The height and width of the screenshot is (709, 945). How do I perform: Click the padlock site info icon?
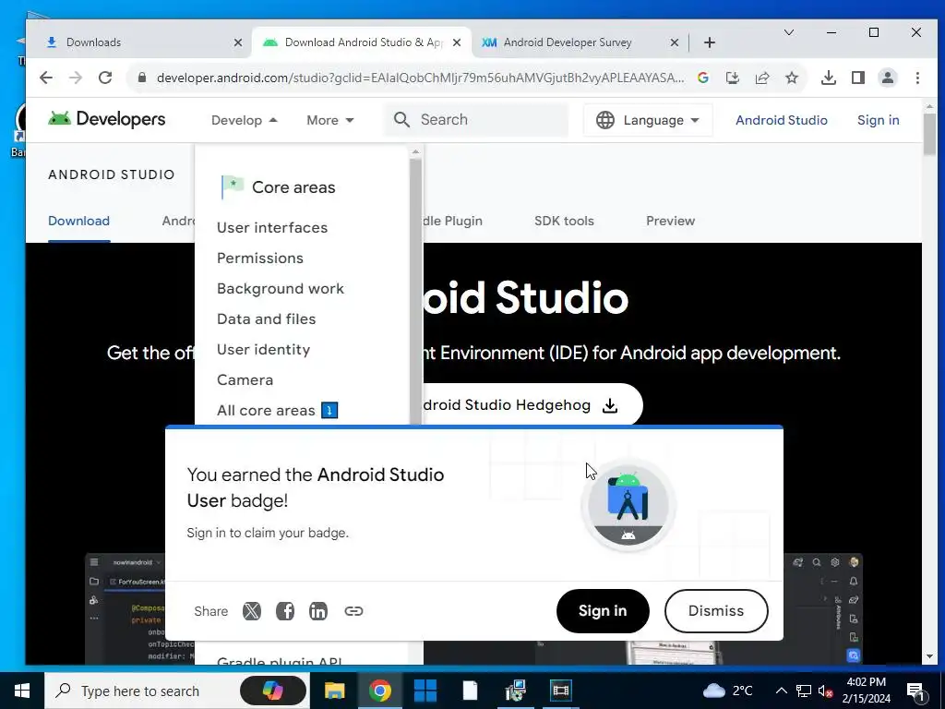coord(141,78)
